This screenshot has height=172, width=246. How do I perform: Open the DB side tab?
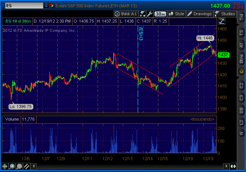point(241,110)
